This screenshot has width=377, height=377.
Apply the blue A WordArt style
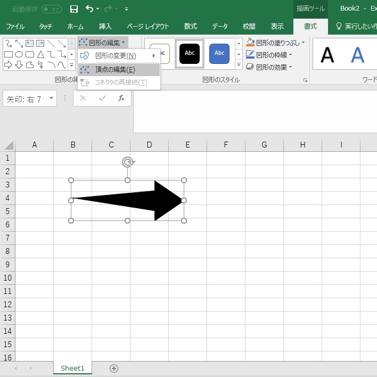coord(357,55)
